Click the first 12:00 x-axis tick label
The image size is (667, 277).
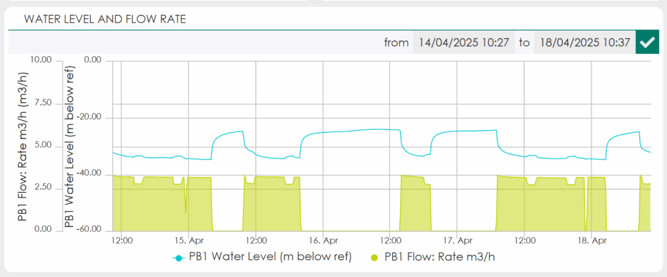coord(121,241)
